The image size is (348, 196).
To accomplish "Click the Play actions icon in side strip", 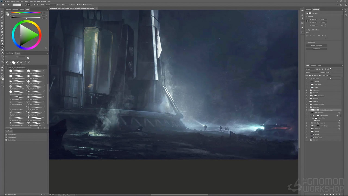I will [x=302, y=27].
